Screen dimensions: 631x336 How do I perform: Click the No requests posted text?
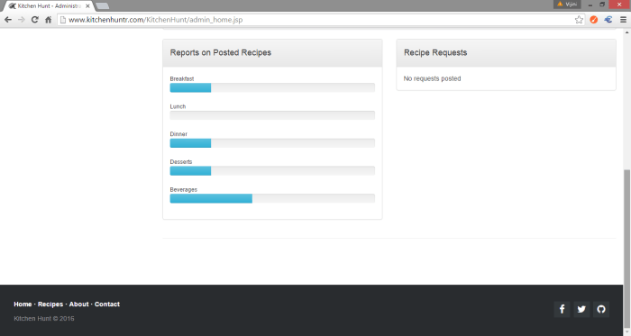coord(432,78)
